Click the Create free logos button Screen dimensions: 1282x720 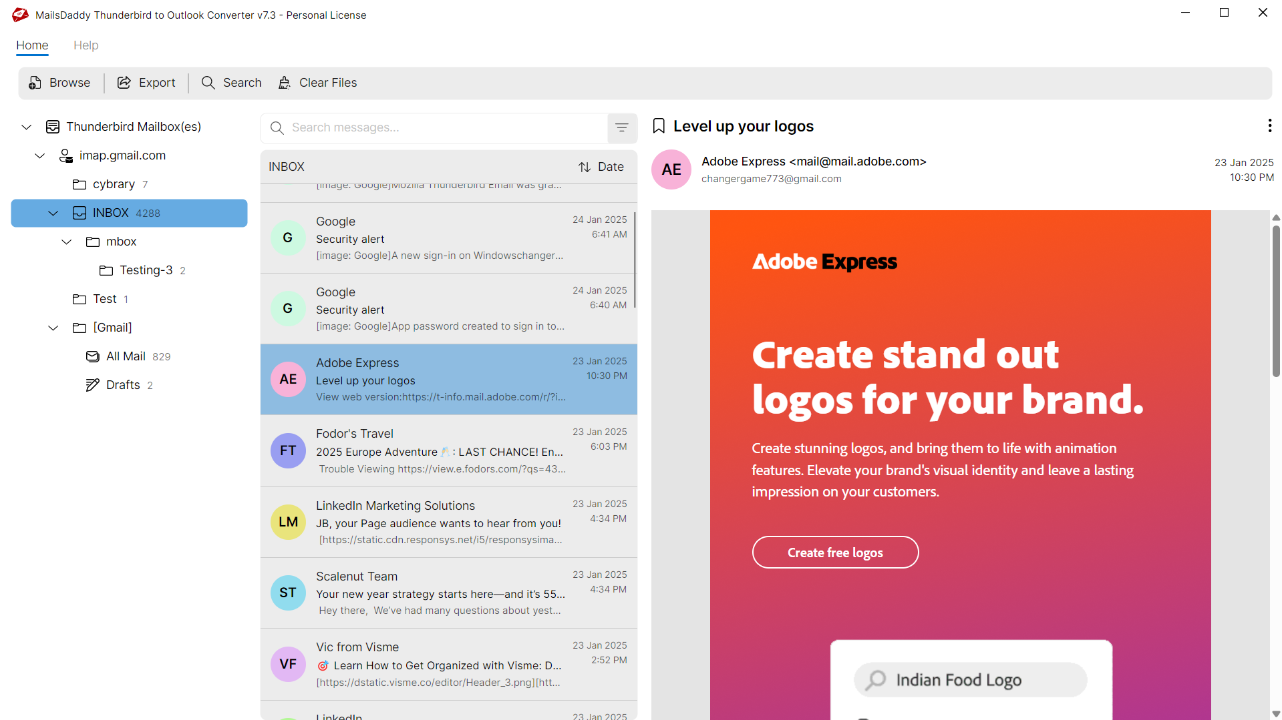(835, 553)
